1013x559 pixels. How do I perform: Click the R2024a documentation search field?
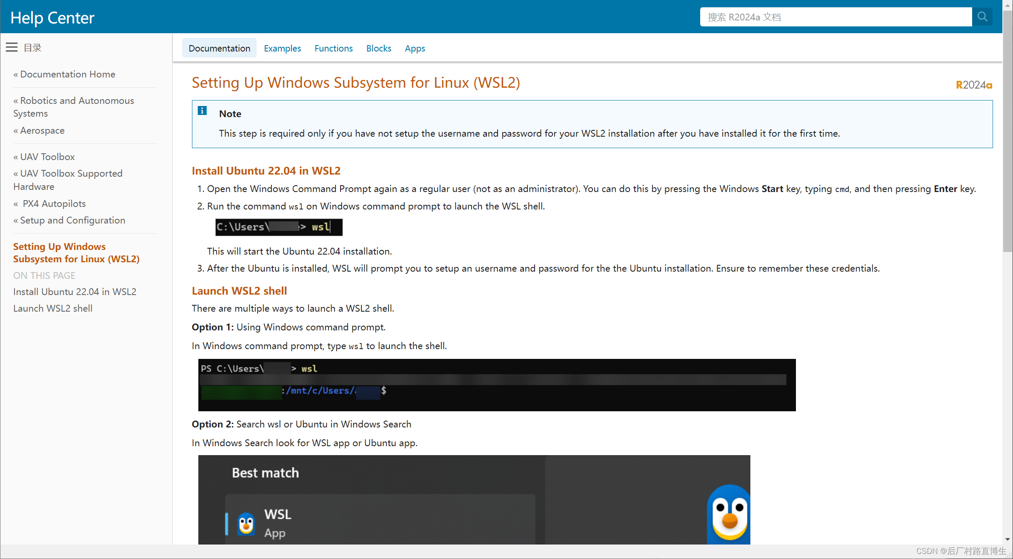[x=835, y=17]
